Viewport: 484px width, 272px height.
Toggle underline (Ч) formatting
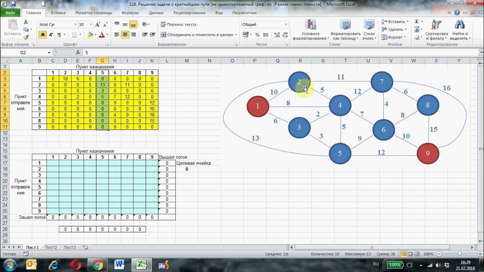coord(59,35)
